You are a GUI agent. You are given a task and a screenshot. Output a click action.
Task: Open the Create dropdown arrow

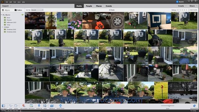pos(186,6)
